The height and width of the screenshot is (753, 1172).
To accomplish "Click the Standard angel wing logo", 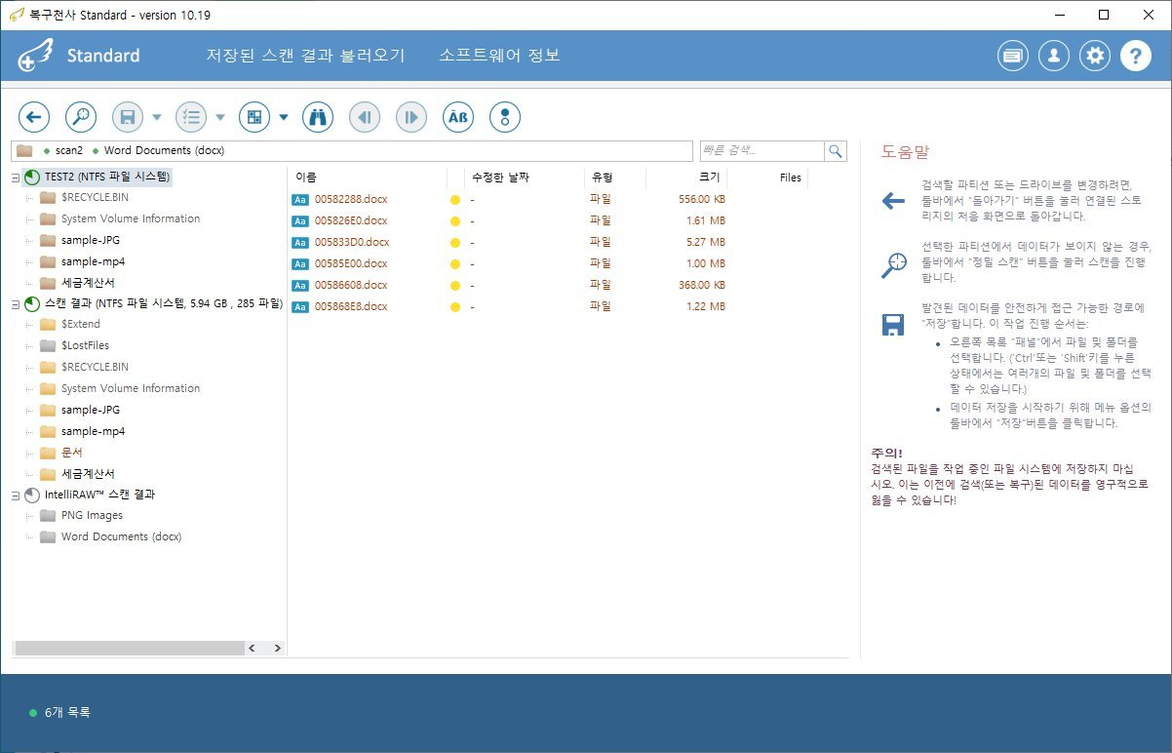I will (x=35, y=56).
